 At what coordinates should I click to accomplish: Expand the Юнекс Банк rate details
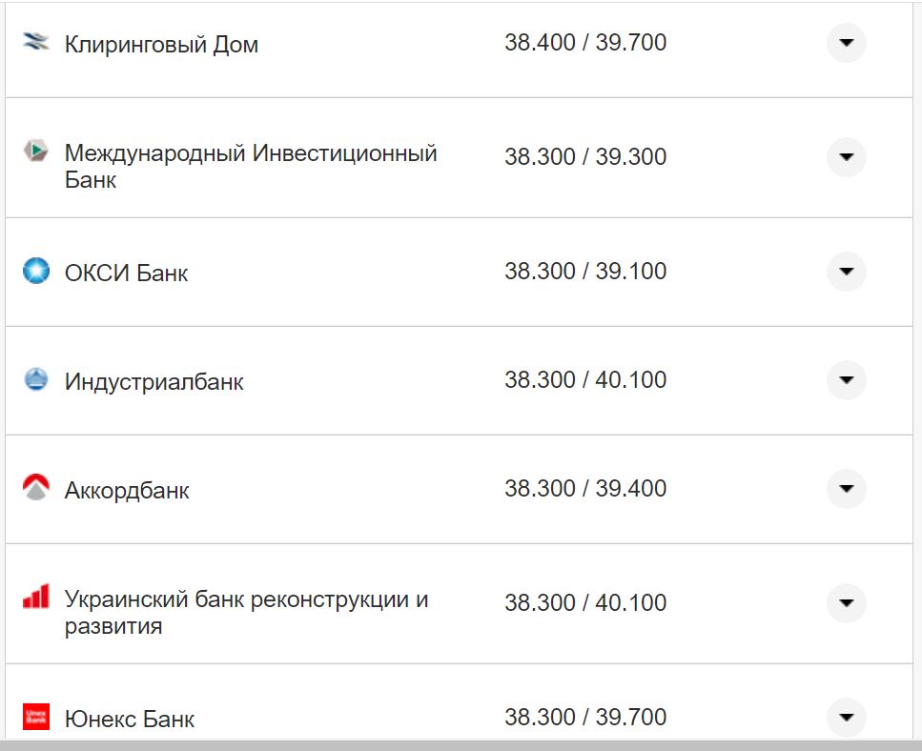coord(846,716)
